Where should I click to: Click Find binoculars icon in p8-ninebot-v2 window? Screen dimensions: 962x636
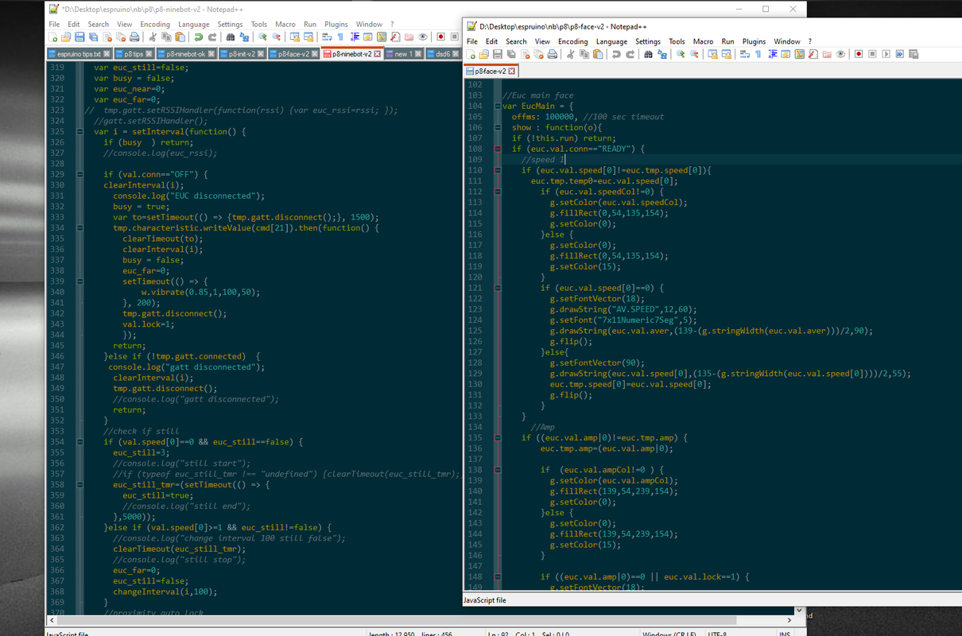231,37
